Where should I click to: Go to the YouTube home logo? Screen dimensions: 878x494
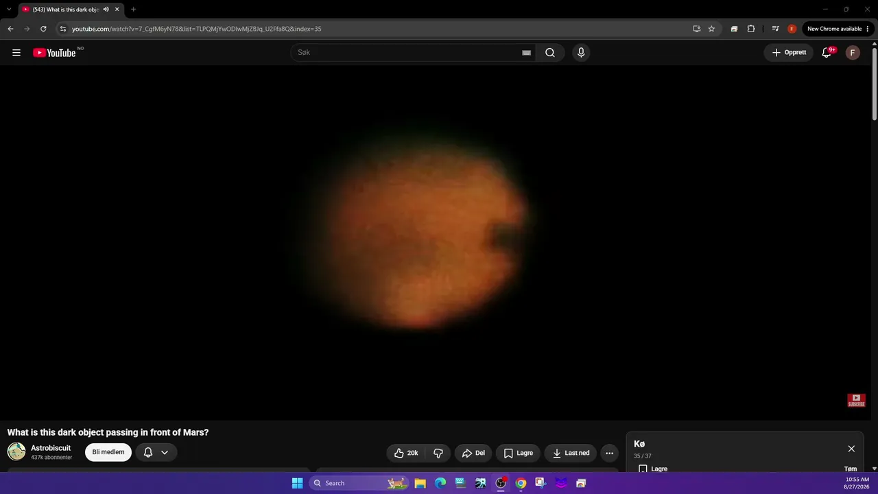tap(54, 53)
